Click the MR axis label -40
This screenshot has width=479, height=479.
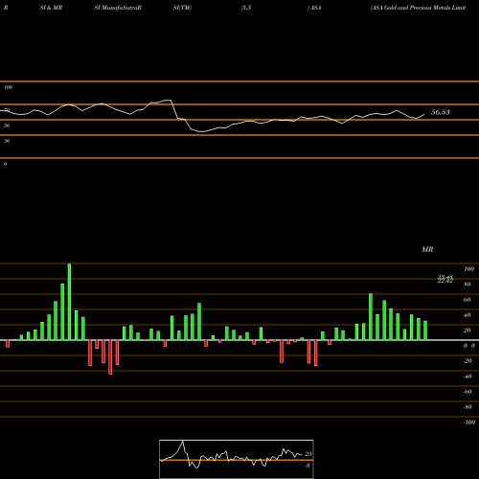[x=468, y=376]
